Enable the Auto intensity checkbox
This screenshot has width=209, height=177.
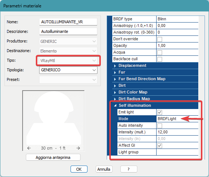coord(160,126)
